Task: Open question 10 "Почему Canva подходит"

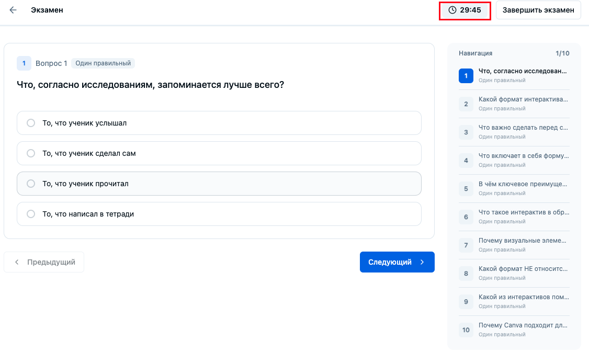Action: point(514,330)
